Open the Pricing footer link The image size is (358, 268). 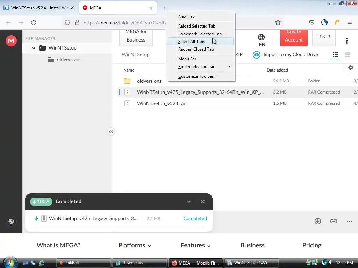(312, 245)
